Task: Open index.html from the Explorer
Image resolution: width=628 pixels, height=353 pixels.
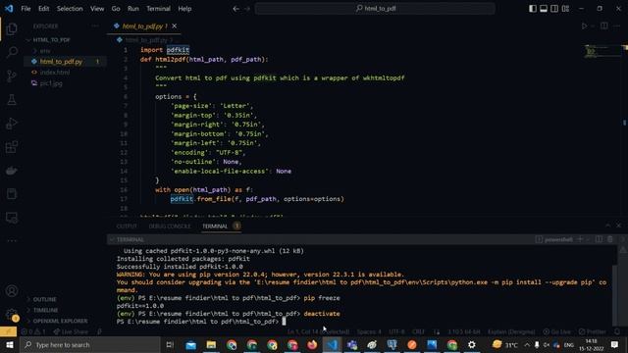Action: (x=66, y=73)
